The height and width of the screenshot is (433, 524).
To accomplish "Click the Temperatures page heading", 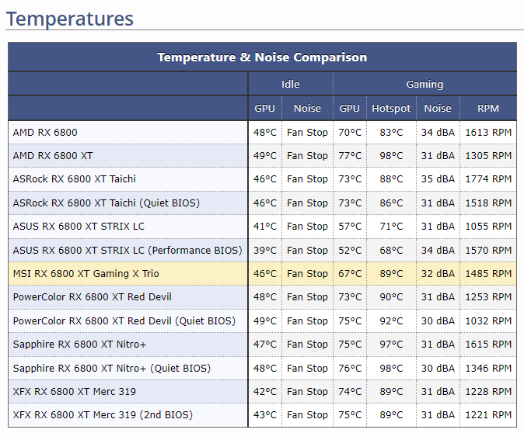I will [70, 19].
